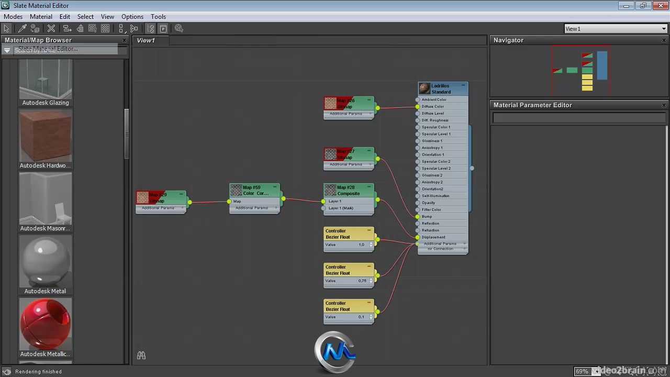Viewport: 670px width, 377px height.
Task: Click the Map #27 Bitmap preview swatch
Action: pyautogui.click(x=330, y=154)
